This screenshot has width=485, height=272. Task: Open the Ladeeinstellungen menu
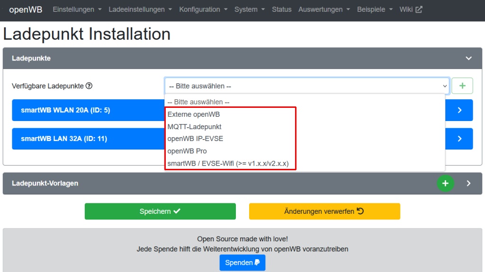(140, 9)
